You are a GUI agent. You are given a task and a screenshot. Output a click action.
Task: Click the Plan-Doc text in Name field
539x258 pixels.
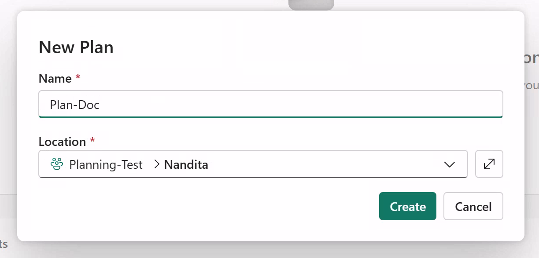(x=74, y=105)
